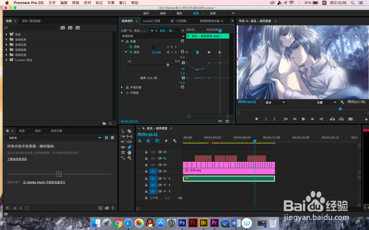
Task: Create new bin in Effects panel
Action: tap(104, 123)
